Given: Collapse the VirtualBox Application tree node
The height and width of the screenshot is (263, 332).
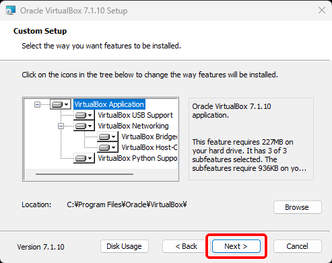Looking at the screenshot, I should click(x=37, y=104).
